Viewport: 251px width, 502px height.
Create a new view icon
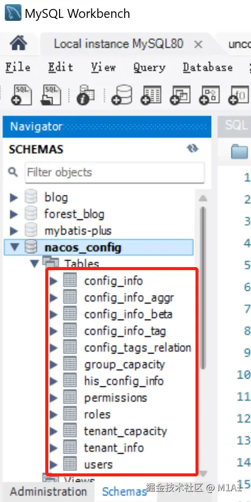coord(180,95)
